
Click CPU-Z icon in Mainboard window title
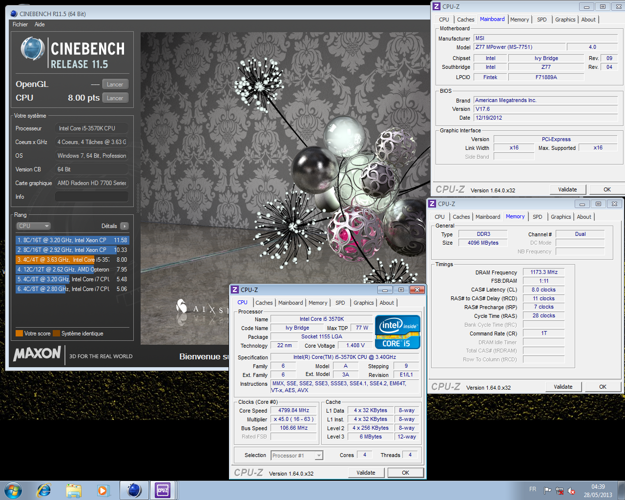coord(437,6)
